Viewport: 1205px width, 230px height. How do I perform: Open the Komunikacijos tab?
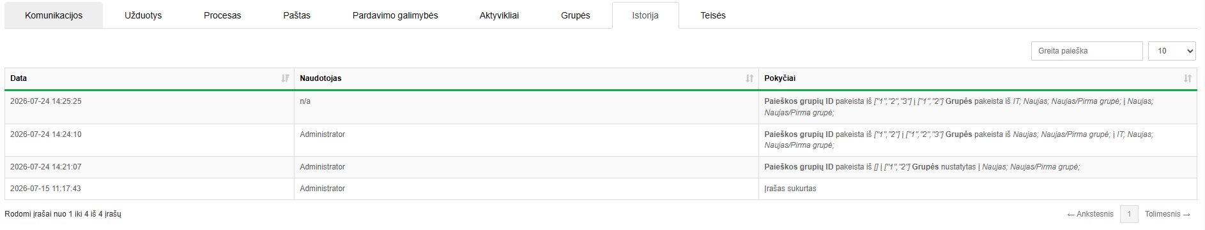(x=54, y=15)
